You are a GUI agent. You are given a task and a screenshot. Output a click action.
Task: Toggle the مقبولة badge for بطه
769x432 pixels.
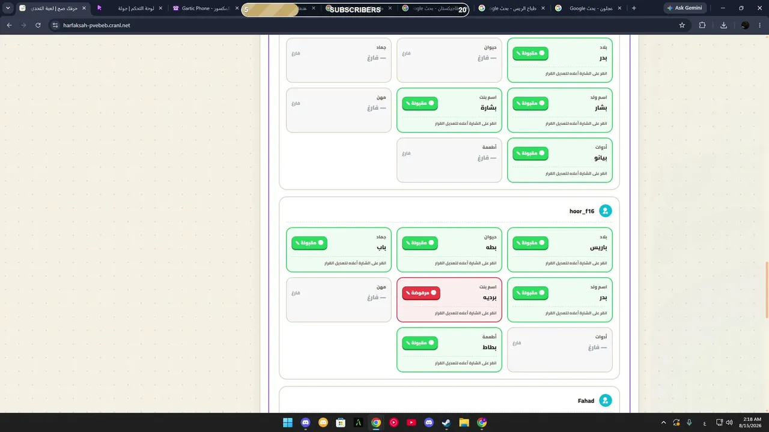coord(420,243)
